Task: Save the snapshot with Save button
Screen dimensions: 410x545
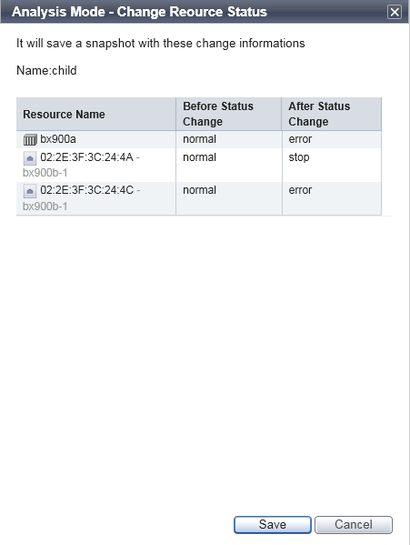Action: click(x=273, y=524)
